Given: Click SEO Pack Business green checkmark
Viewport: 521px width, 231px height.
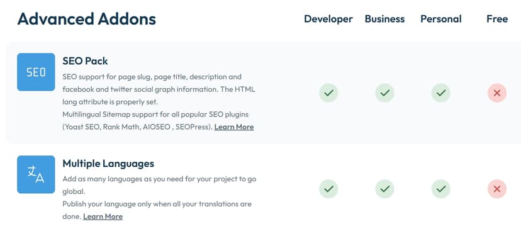Looking at the screenshot, I should pyautogui.click(x=384, y=93).
